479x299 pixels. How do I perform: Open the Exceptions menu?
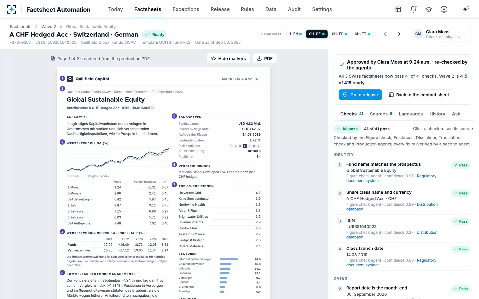click(186, 9)
